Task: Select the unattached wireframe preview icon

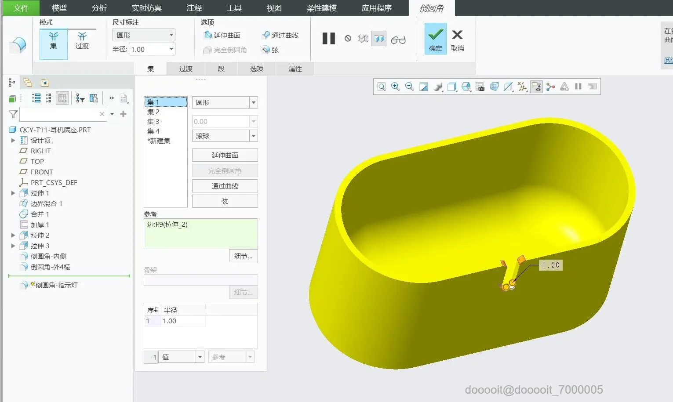Action: point(363,39)
